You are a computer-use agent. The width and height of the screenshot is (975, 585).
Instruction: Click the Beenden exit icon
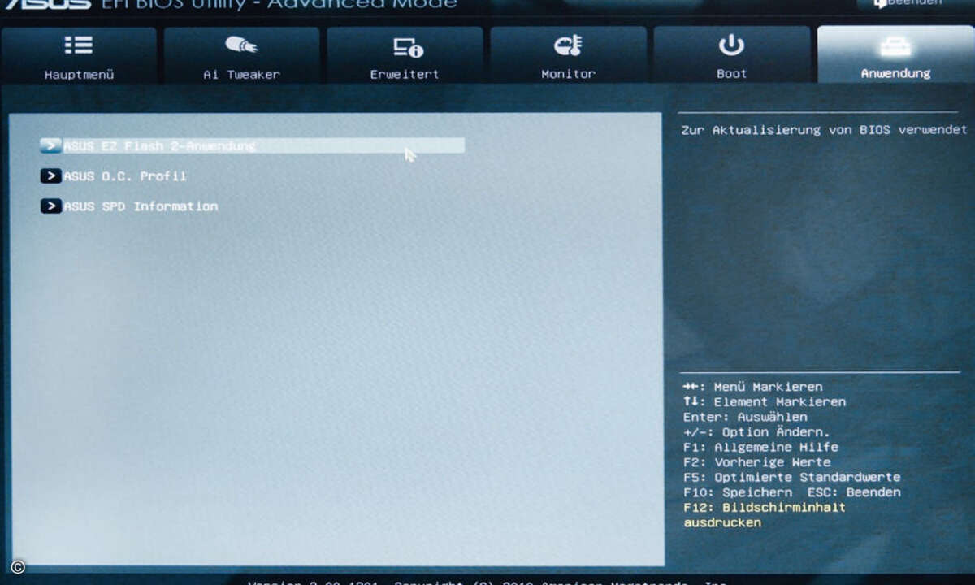pos(881,4)
